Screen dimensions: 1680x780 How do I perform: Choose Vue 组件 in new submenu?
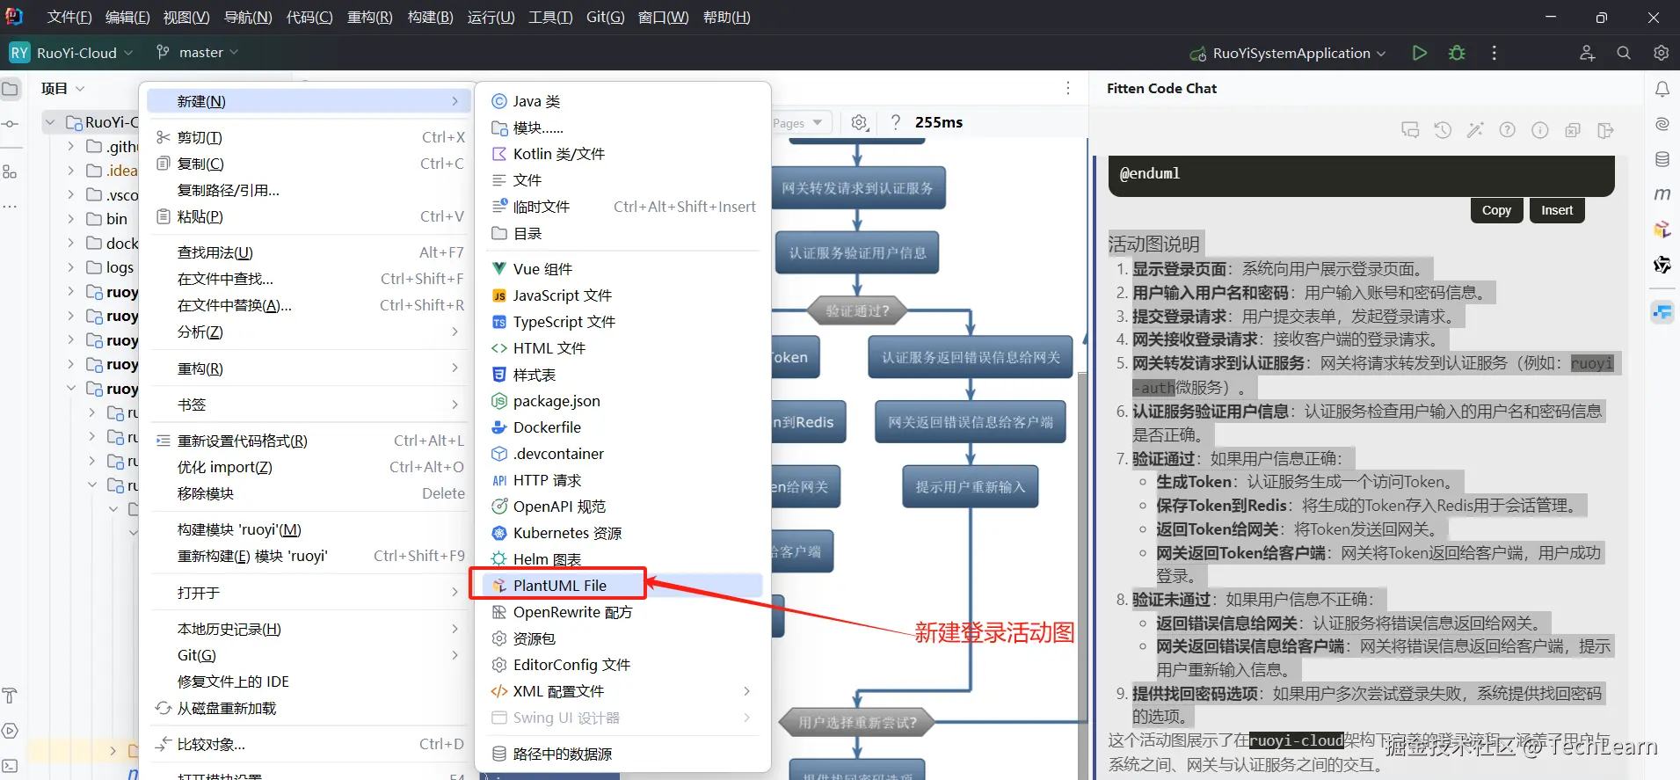point(622,269)
